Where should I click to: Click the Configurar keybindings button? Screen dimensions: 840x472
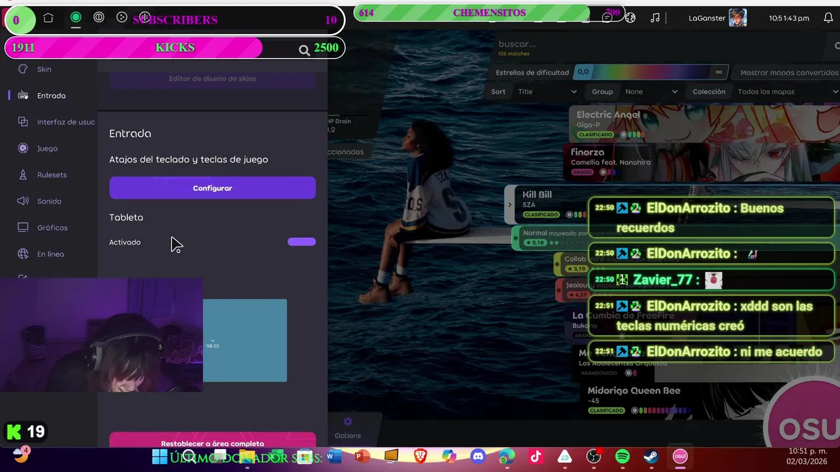212,188
